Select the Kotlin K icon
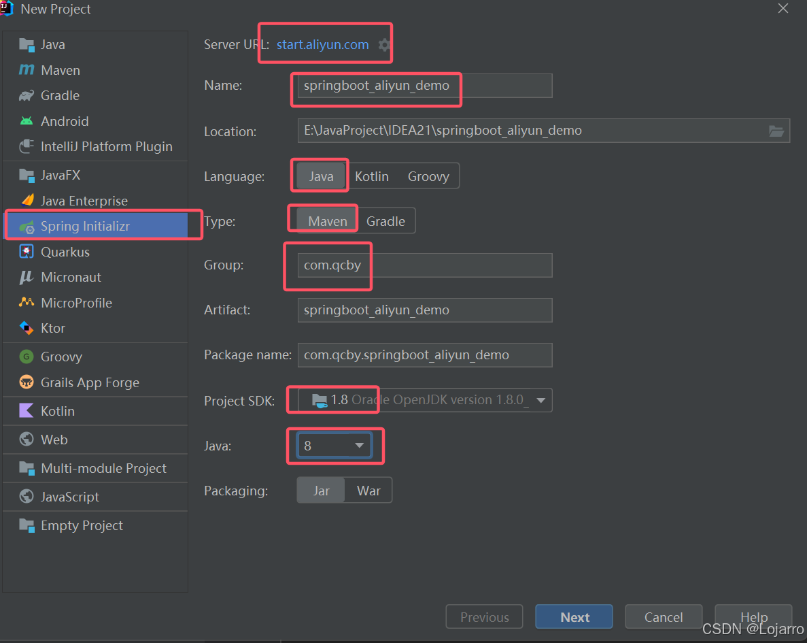Viewport: 807px width, 643px height. tap(27, 410)
